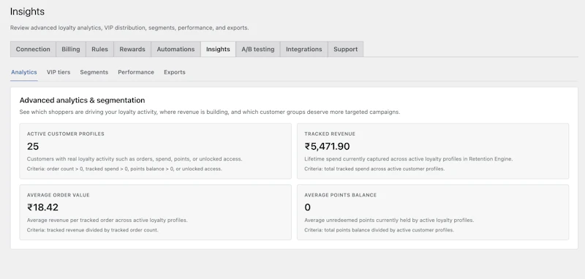Switch to the Integrations tab
This screenshot has height=279, width=585.
(303, 49)
